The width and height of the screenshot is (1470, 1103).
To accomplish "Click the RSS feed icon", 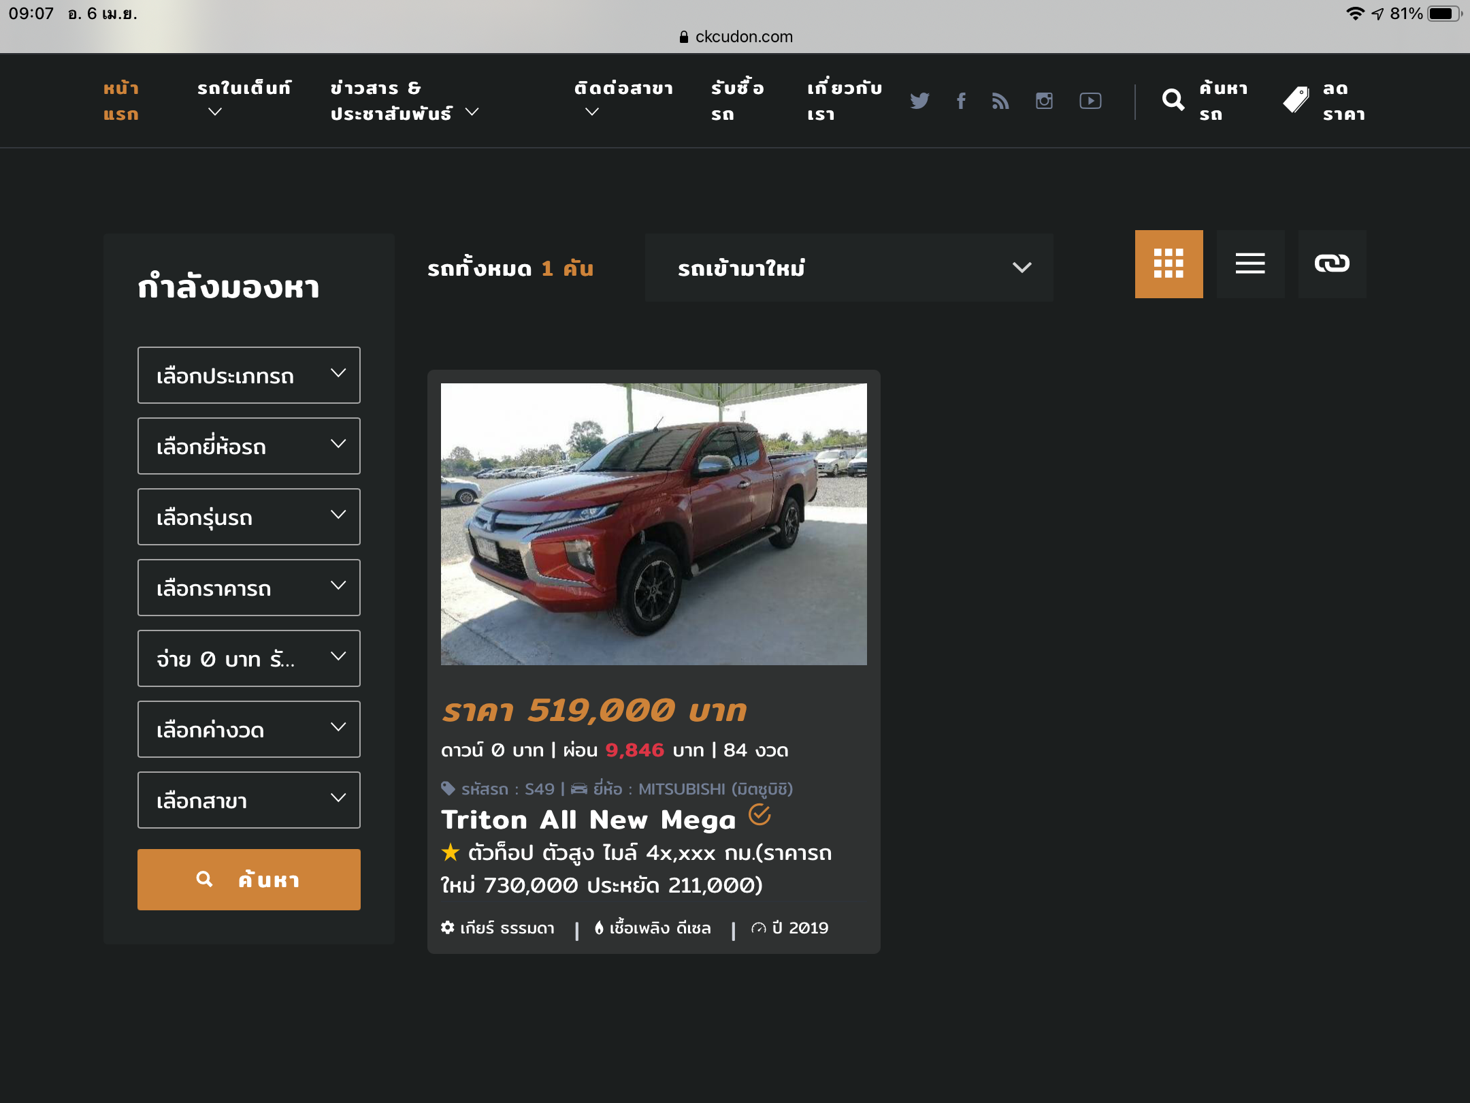I will (1000, 101).
